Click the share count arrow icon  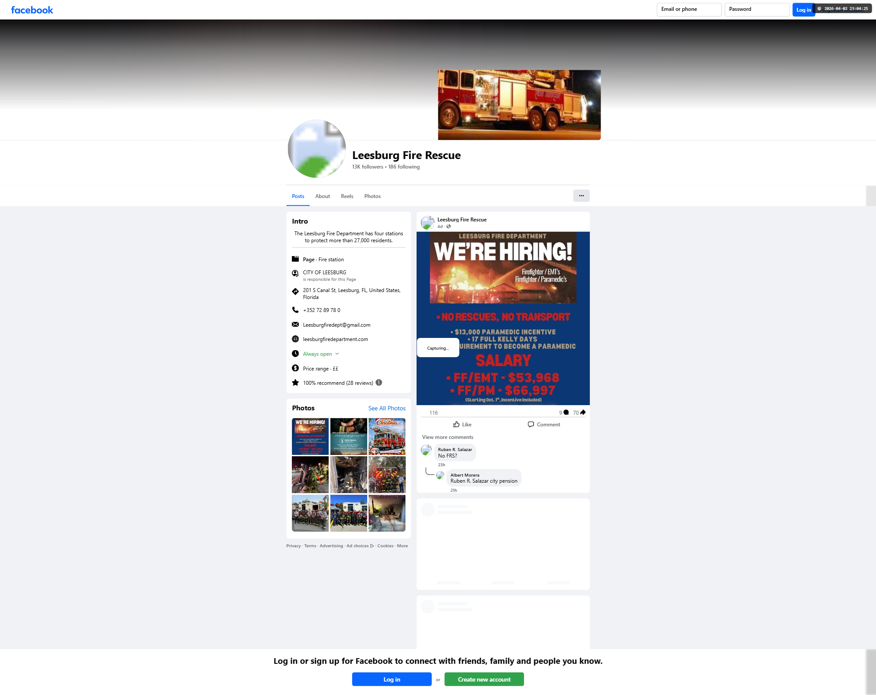tap(583, 412)
